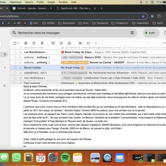Add to tasks with checkmark icon
166x166 pixels.
(x=69, y=43)
